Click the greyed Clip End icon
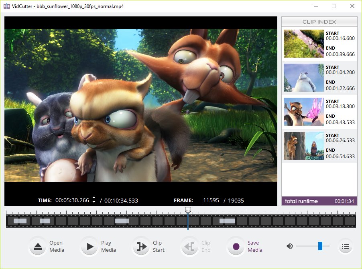The width and height of the screenshot is (362, 269). (189, 247)
